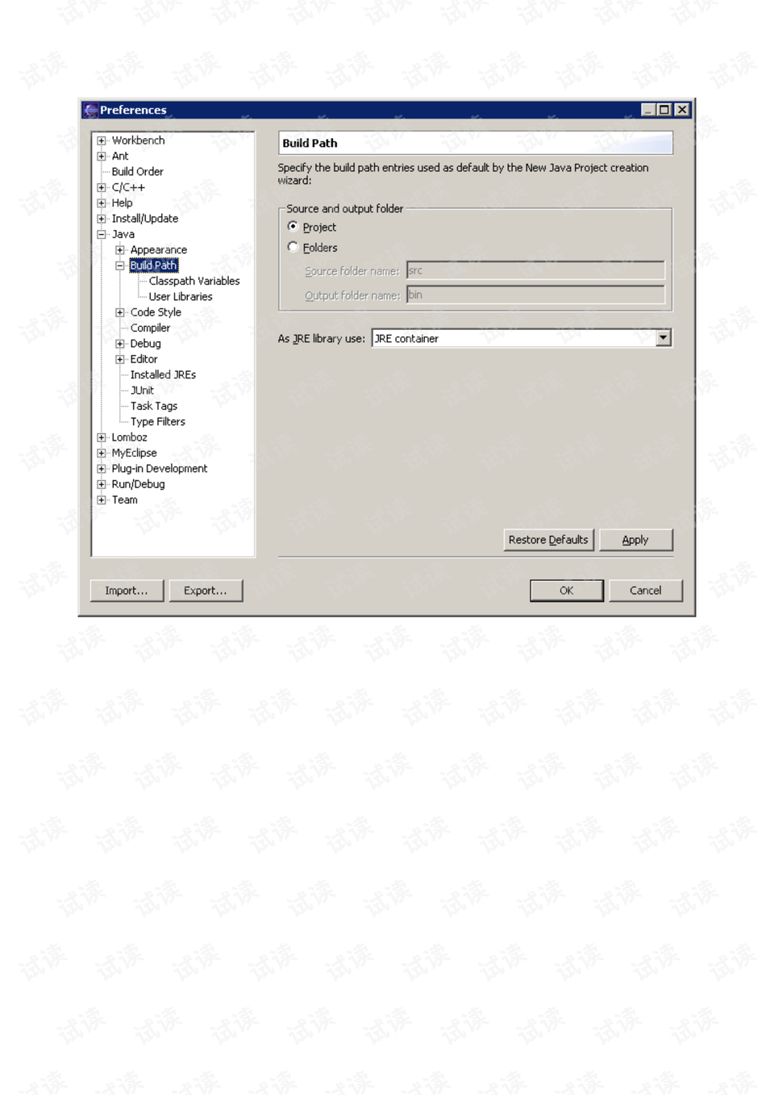774x1095 pixels.
Task: Click the Eclipse icon in the title bar
Action: coord(90,110)
